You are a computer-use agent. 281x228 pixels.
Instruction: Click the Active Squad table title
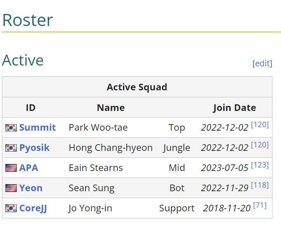click(137, 87)
